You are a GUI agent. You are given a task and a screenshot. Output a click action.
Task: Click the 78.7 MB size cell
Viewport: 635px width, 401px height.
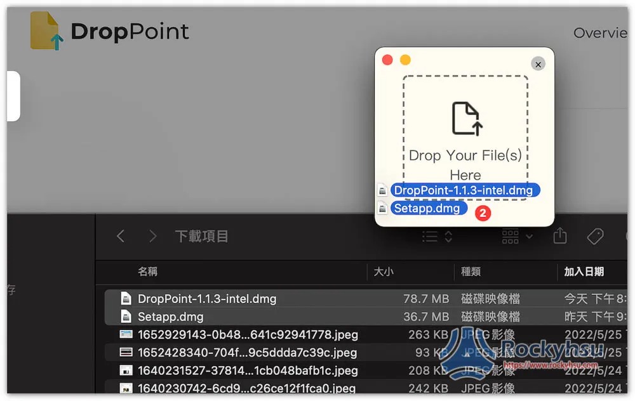tap(426, 299)
